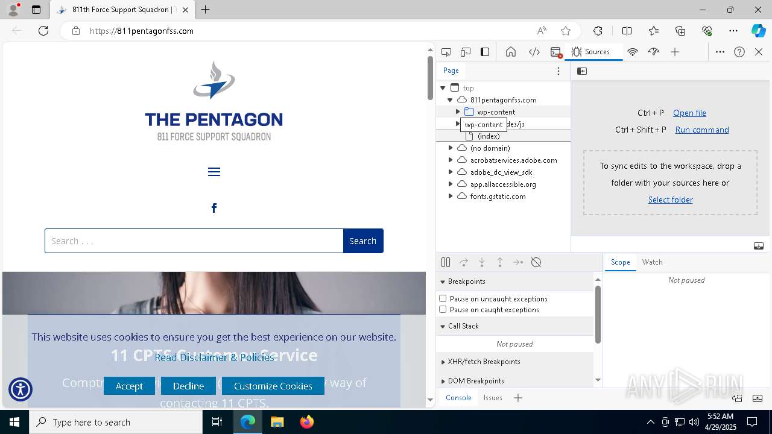
Task: Focus the website Search input field
Action: tap(194, 241)
